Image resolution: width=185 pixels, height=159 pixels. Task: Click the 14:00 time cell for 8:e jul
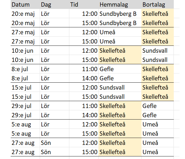click(90, 78)
